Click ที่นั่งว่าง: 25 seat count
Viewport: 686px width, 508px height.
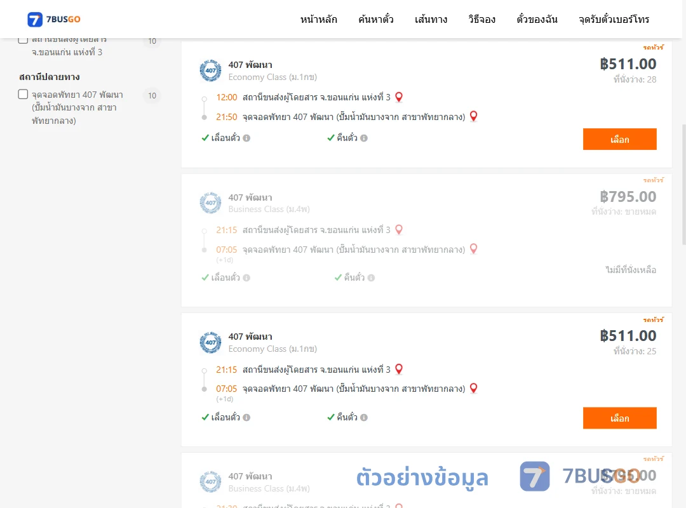point(635,351)
